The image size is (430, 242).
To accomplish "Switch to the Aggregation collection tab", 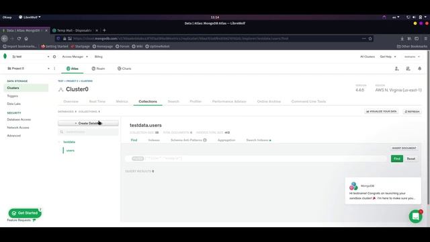I will tap(226, 140).
